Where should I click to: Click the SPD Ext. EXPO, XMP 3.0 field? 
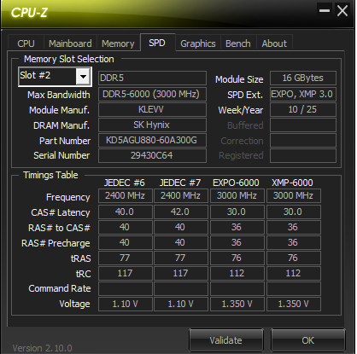[303, 94]
